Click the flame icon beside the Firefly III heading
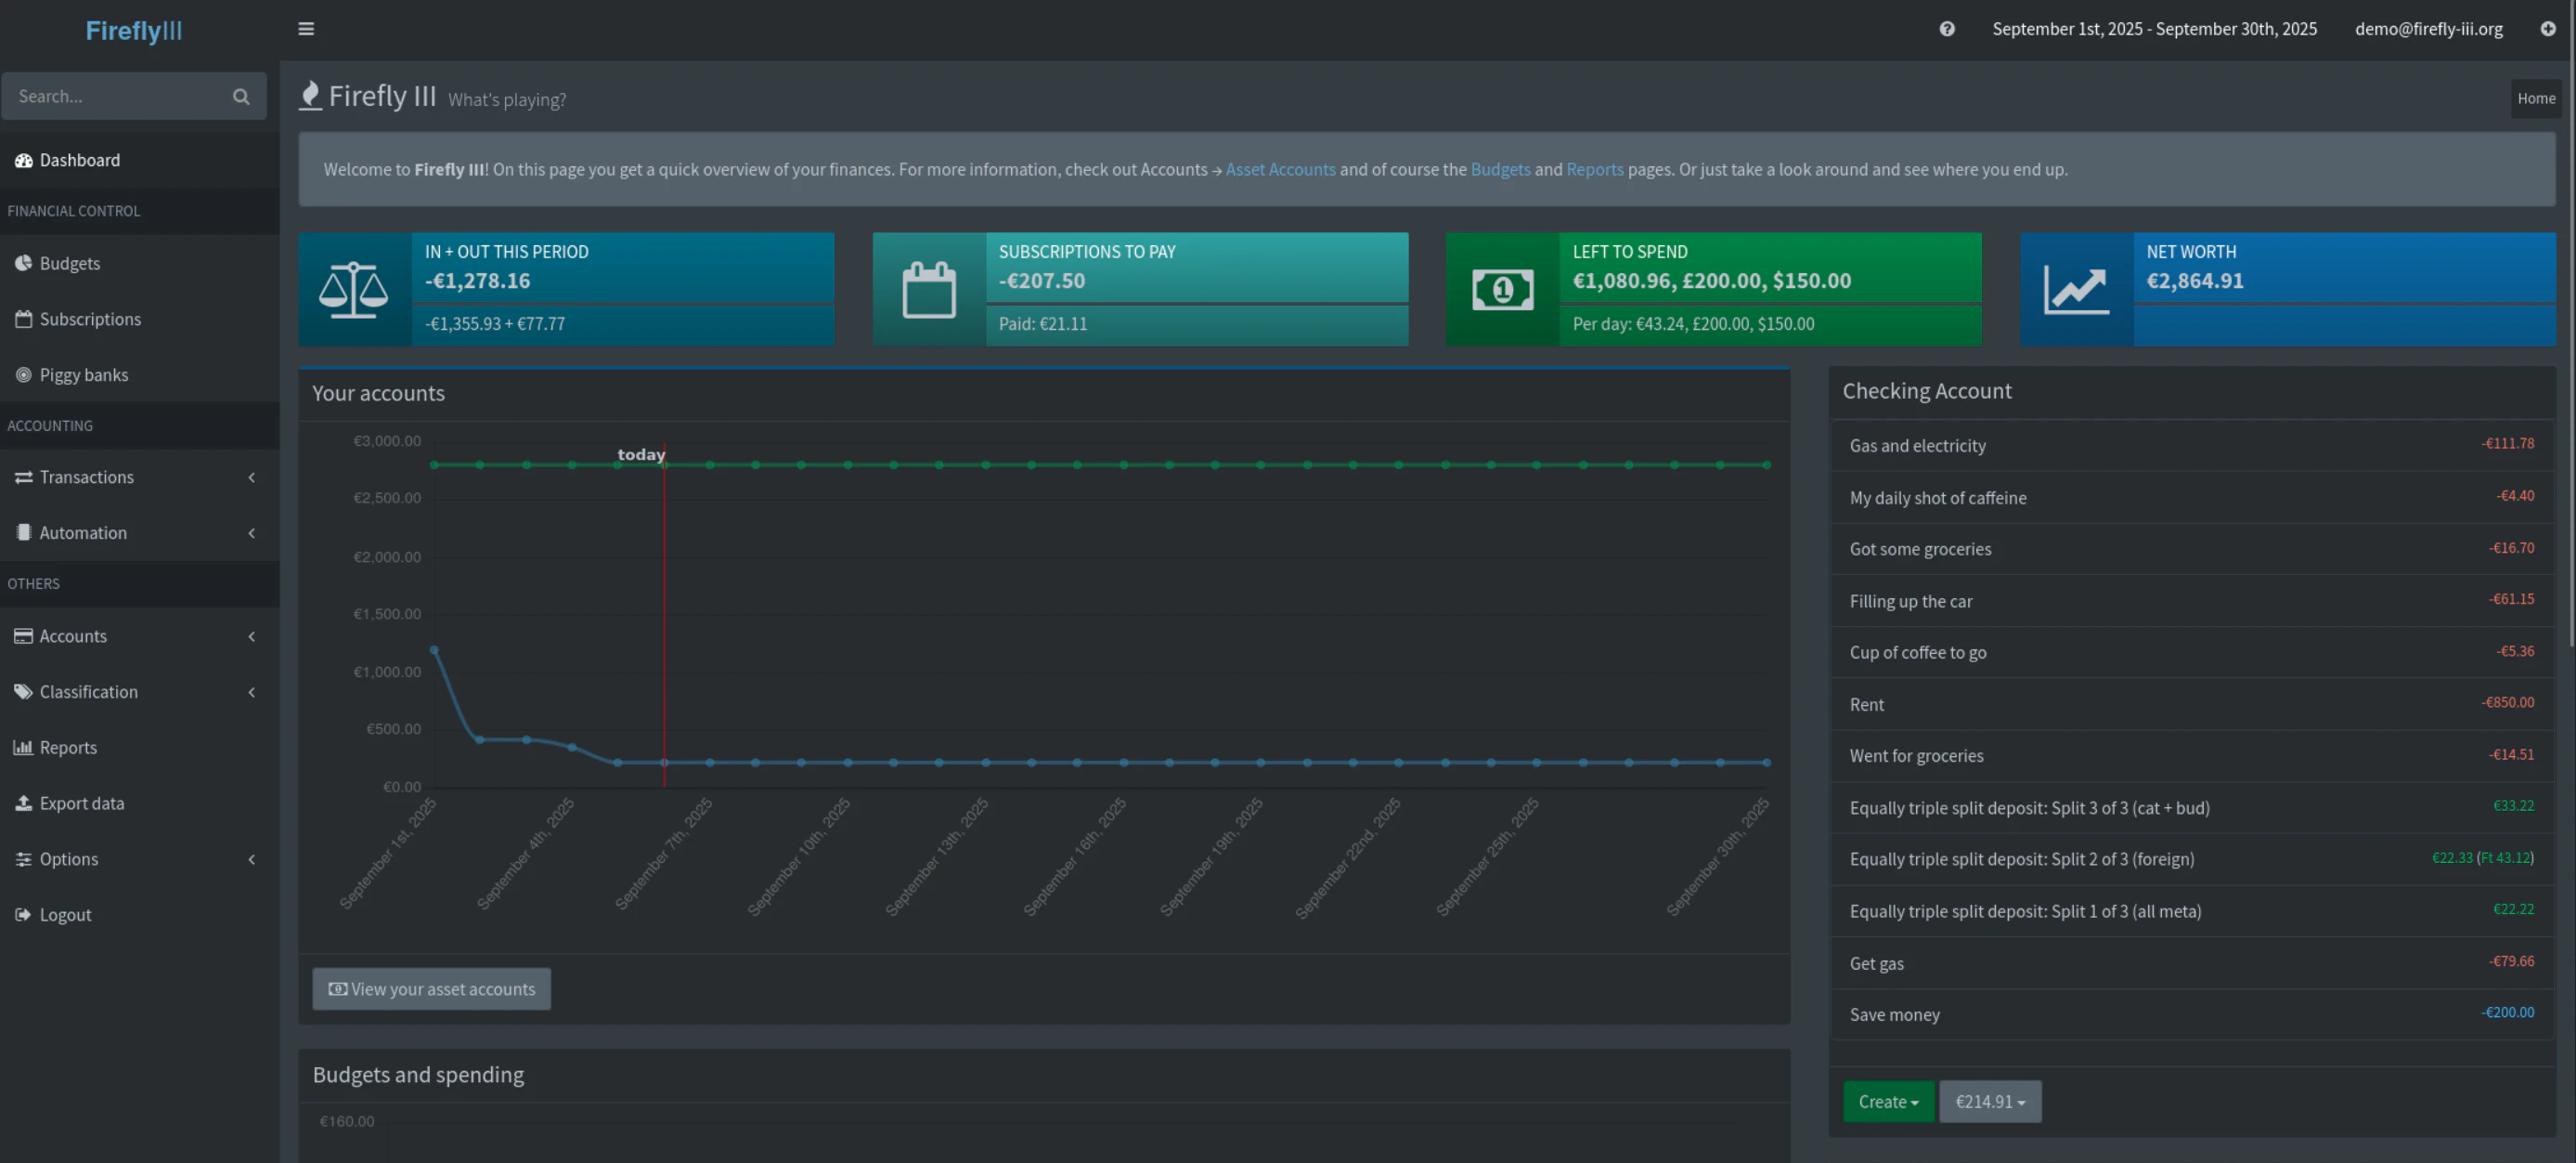 311,96
